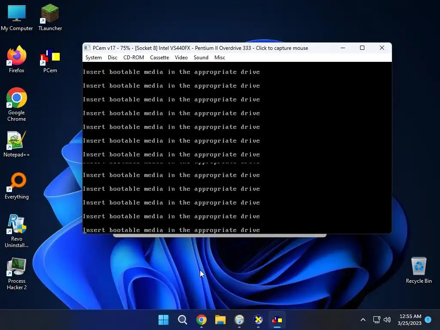Viewport: 440px width, 330px height.
Task: Open the CD-ROM menu in PCem
Action: pyautogui.click(x=134, y=58)
